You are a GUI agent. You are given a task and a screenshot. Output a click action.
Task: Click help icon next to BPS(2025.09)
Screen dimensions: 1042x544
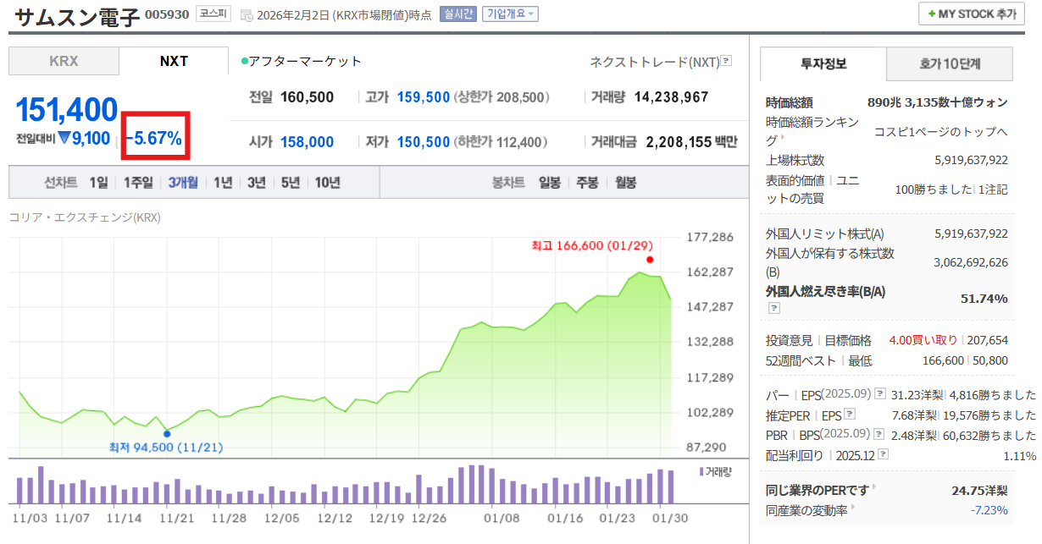(x=880, y=435)
